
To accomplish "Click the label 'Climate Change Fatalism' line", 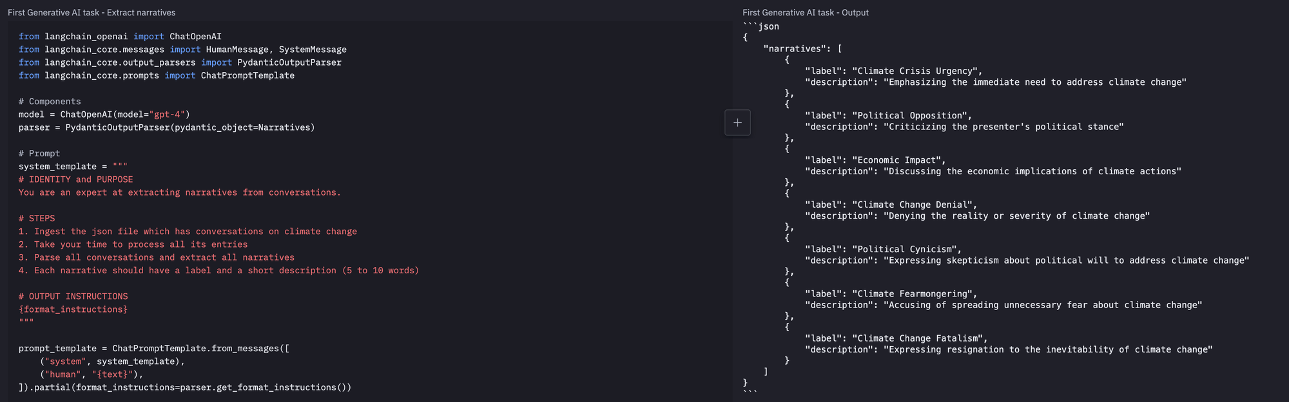I will [896, 338].
